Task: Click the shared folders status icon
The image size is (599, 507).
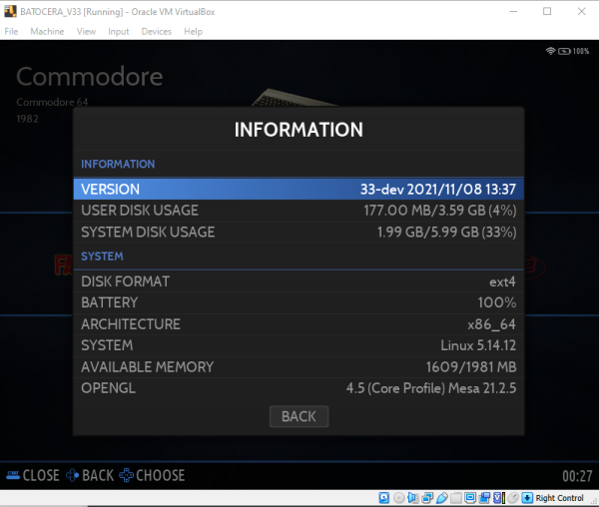Action: [x=456, y=498]
